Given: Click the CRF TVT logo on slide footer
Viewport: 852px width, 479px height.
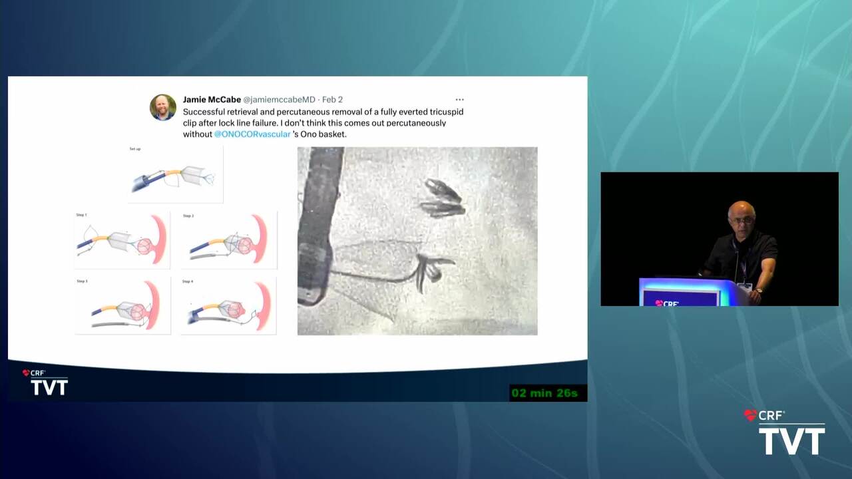Looking at the screenshot, I should [45, 383].
